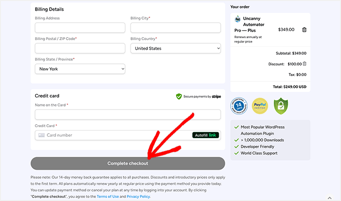Focus the Billing Address input field
341x201 pixels.
tap(80, 28)
